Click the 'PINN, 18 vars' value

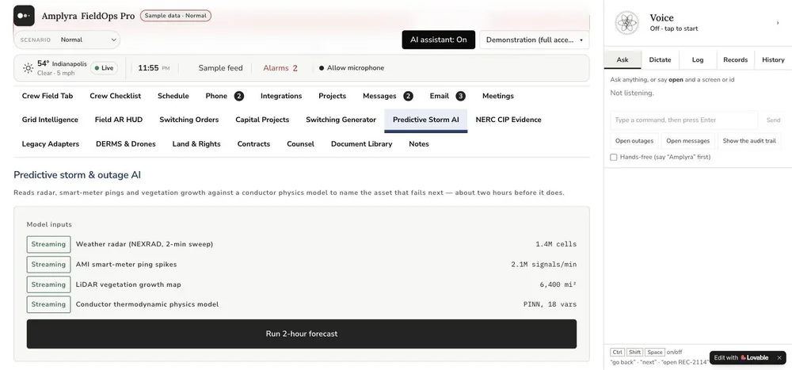click(550, 304)
